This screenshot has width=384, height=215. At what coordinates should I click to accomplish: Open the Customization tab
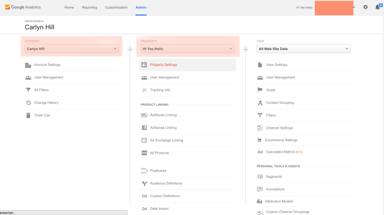tap(116, 7)
